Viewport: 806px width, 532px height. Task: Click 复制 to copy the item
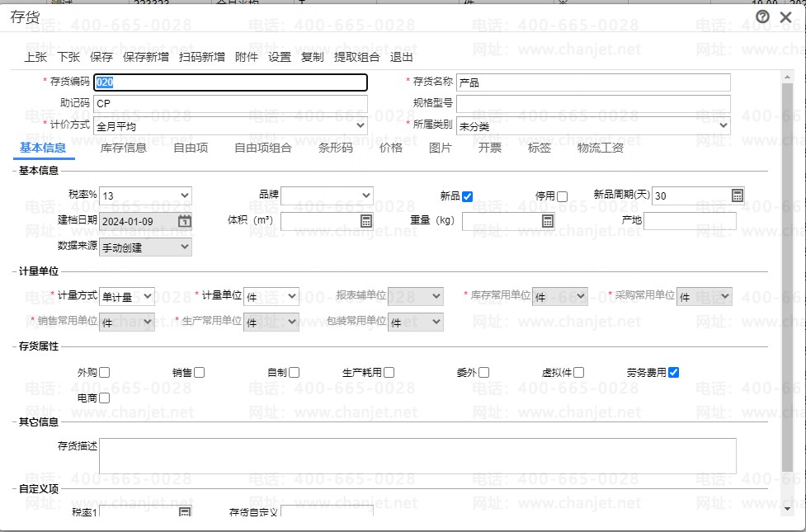313,57
